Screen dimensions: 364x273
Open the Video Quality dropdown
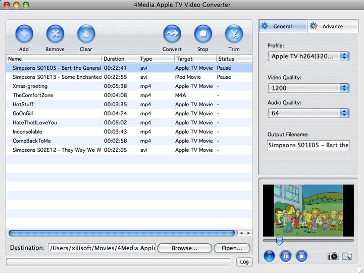point(308,88)
